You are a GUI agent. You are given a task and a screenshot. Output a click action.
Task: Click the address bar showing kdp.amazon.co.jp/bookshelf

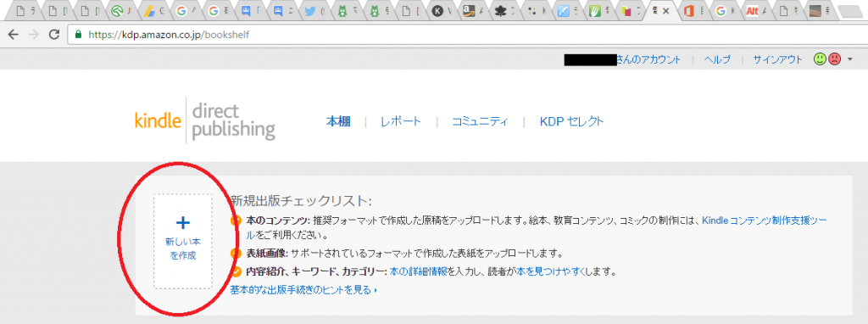pos(468,34)
